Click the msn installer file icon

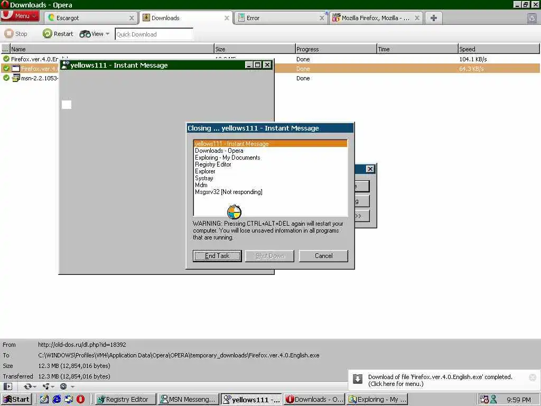click(x=16, y=78)
